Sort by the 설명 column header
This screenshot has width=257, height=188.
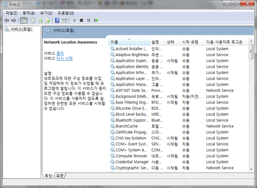(157, 42)
